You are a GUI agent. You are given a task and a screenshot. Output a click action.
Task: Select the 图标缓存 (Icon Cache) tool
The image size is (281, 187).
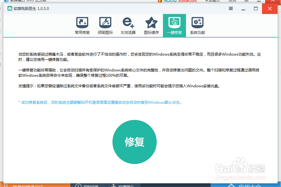(x=151, y=25)
